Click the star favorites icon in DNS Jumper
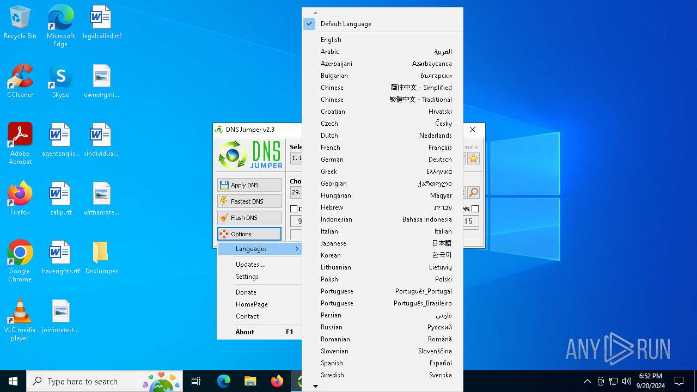697x392 pixels. (473, 158)
